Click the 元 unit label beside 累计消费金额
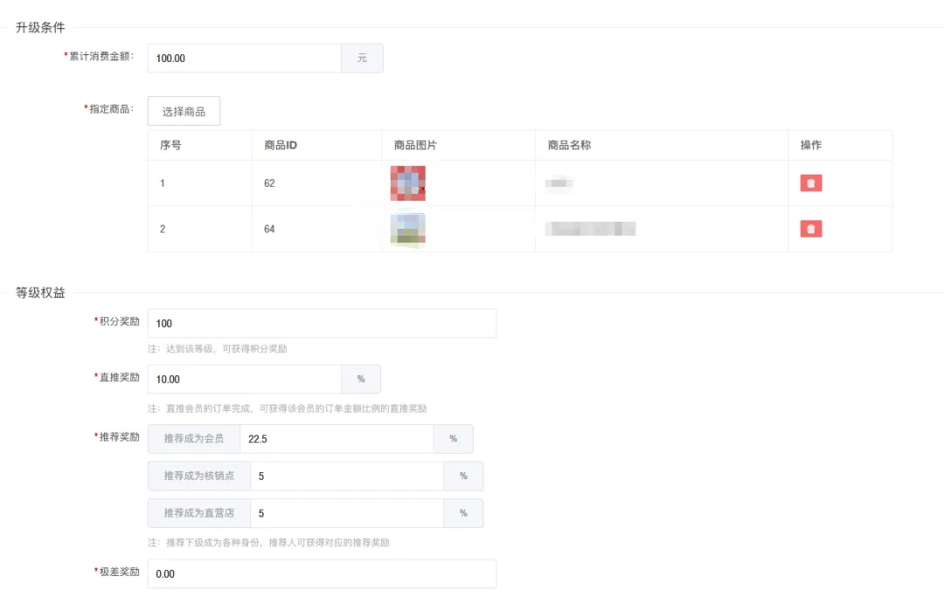The height and width of the screenshot is (604, 944). click(362, 58)
